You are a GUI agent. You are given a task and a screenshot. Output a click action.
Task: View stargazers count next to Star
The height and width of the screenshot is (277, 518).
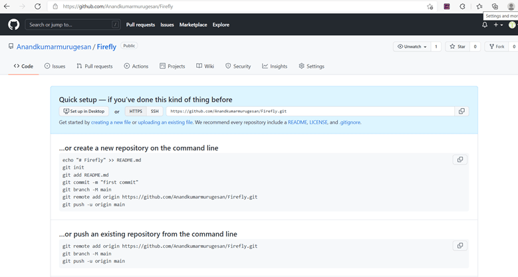click(475, 46)
